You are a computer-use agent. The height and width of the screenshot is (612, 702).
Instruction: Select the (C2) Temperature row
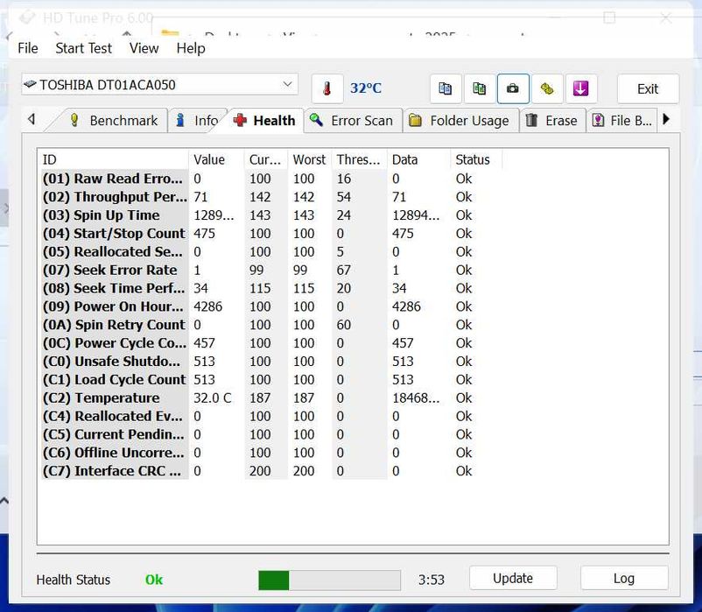coord(271,398)
